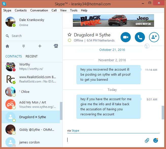
Task: Open the Home view icon
Action: click(7, 46)
